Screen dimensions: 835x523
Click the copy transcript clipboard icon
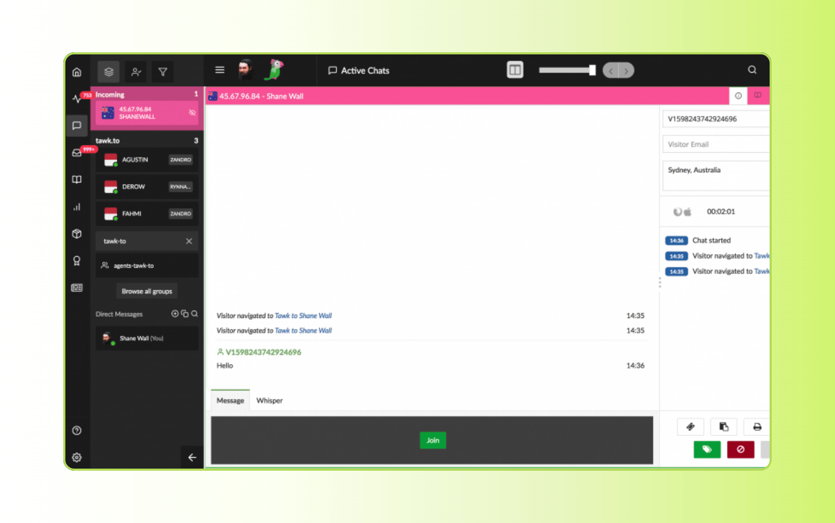coord(724,427)
